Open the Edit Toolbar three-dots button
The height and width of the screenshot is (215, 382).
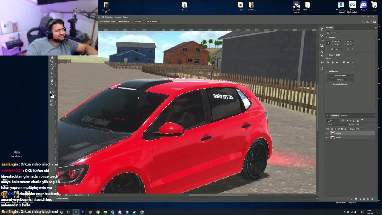coord(52,88)
